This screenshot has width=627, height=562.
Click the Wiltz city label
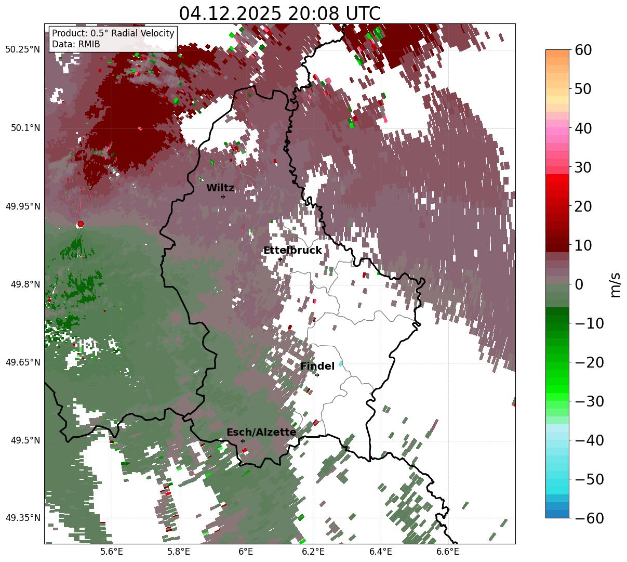(x=220, y=188)
